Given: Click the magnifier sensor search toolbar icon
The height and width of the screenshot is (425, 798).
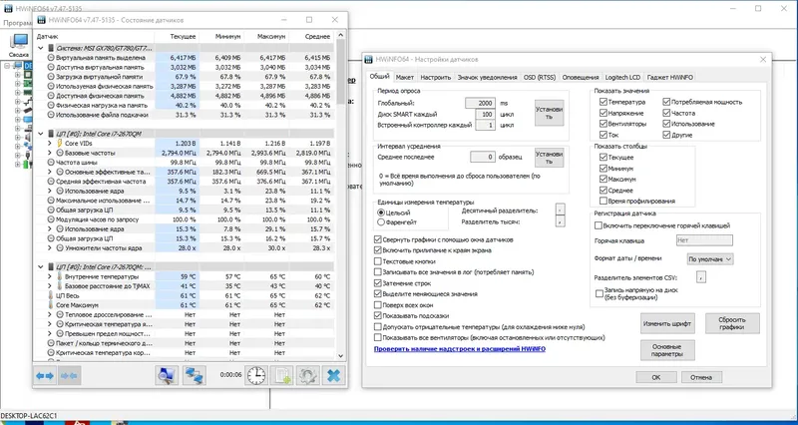Looking at the screenshot, I should tap(167, 376).
